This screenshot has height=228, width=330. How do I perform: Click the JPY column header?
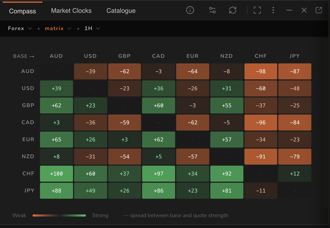[x=295, y=56]
